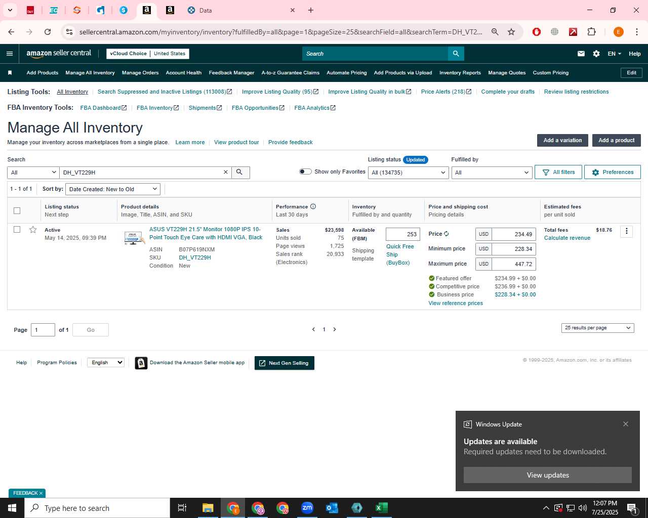
Task: Dismiss the Windows Update notification
Action: 626,424
